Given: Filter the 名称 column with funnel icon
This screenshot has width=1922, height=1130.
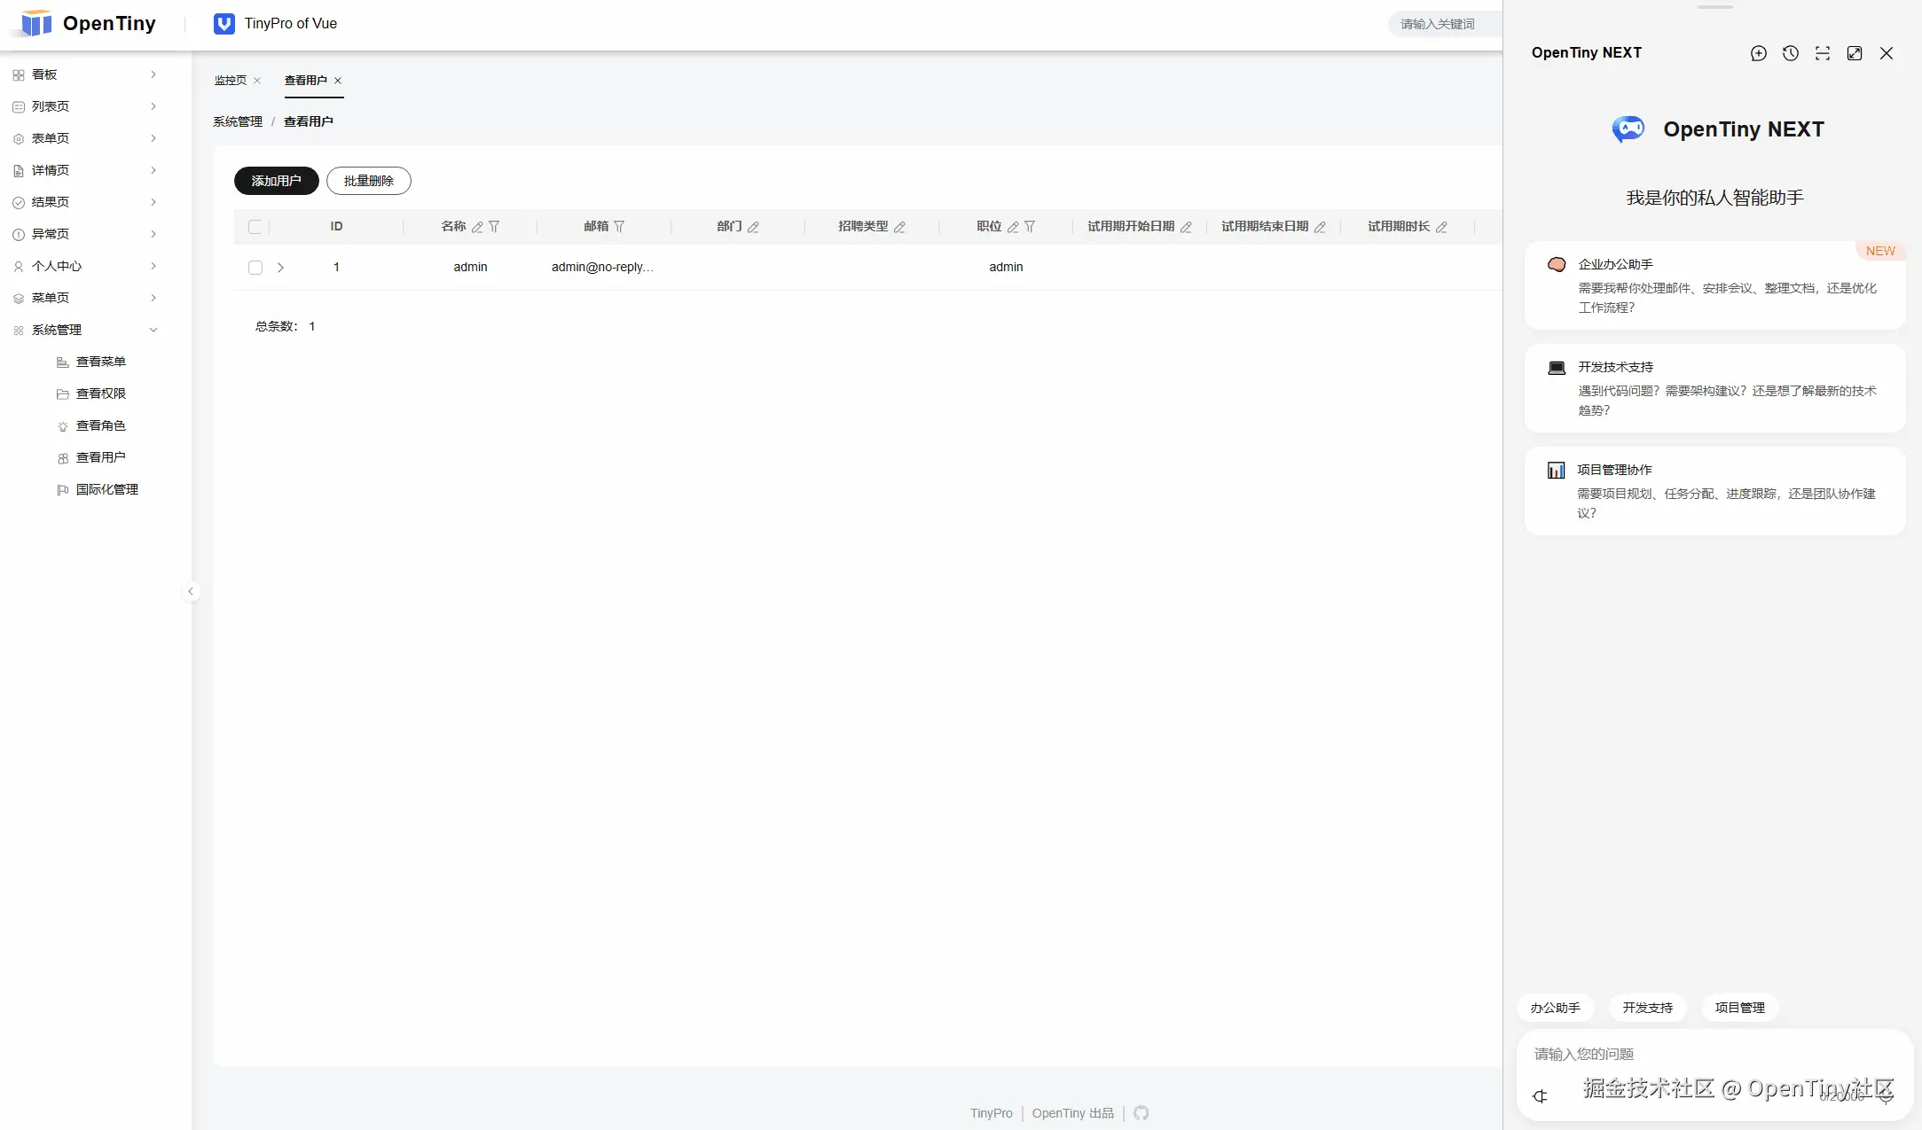Looking at the screenshot, I should (494, 227).
